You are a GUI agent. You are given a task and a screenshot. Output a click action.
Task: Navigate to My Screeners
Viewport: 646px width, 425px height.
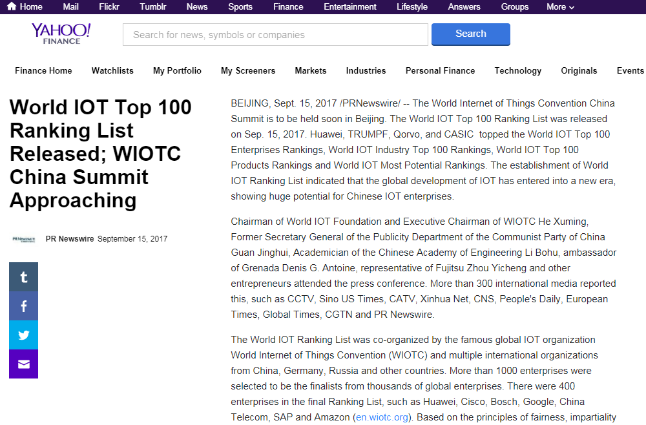248,71
